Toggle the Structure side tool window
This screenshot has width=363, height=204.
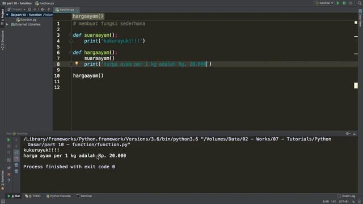click(x=2, y=40)
